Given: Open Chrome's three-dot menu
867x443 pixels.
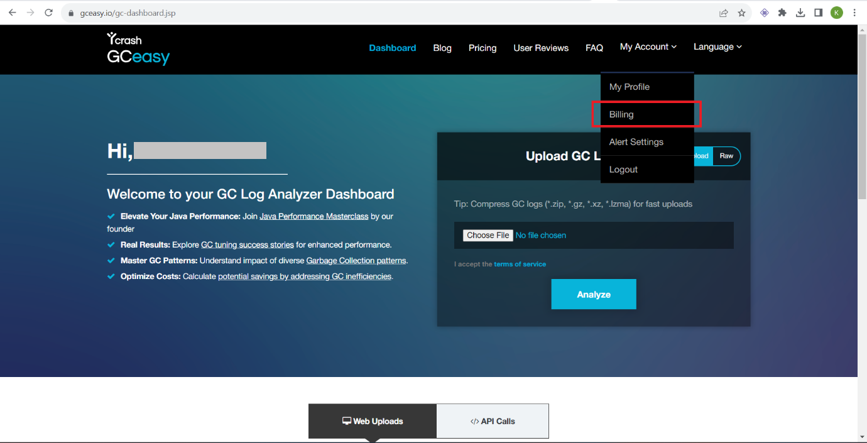Looking at the screenshot, I should pos(854,13).
